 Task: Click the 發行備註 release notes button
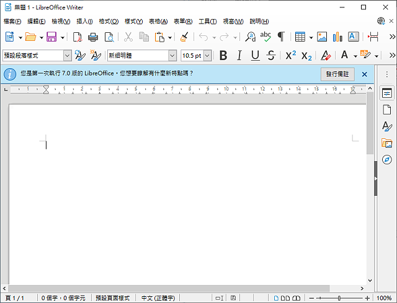(337, 74)
